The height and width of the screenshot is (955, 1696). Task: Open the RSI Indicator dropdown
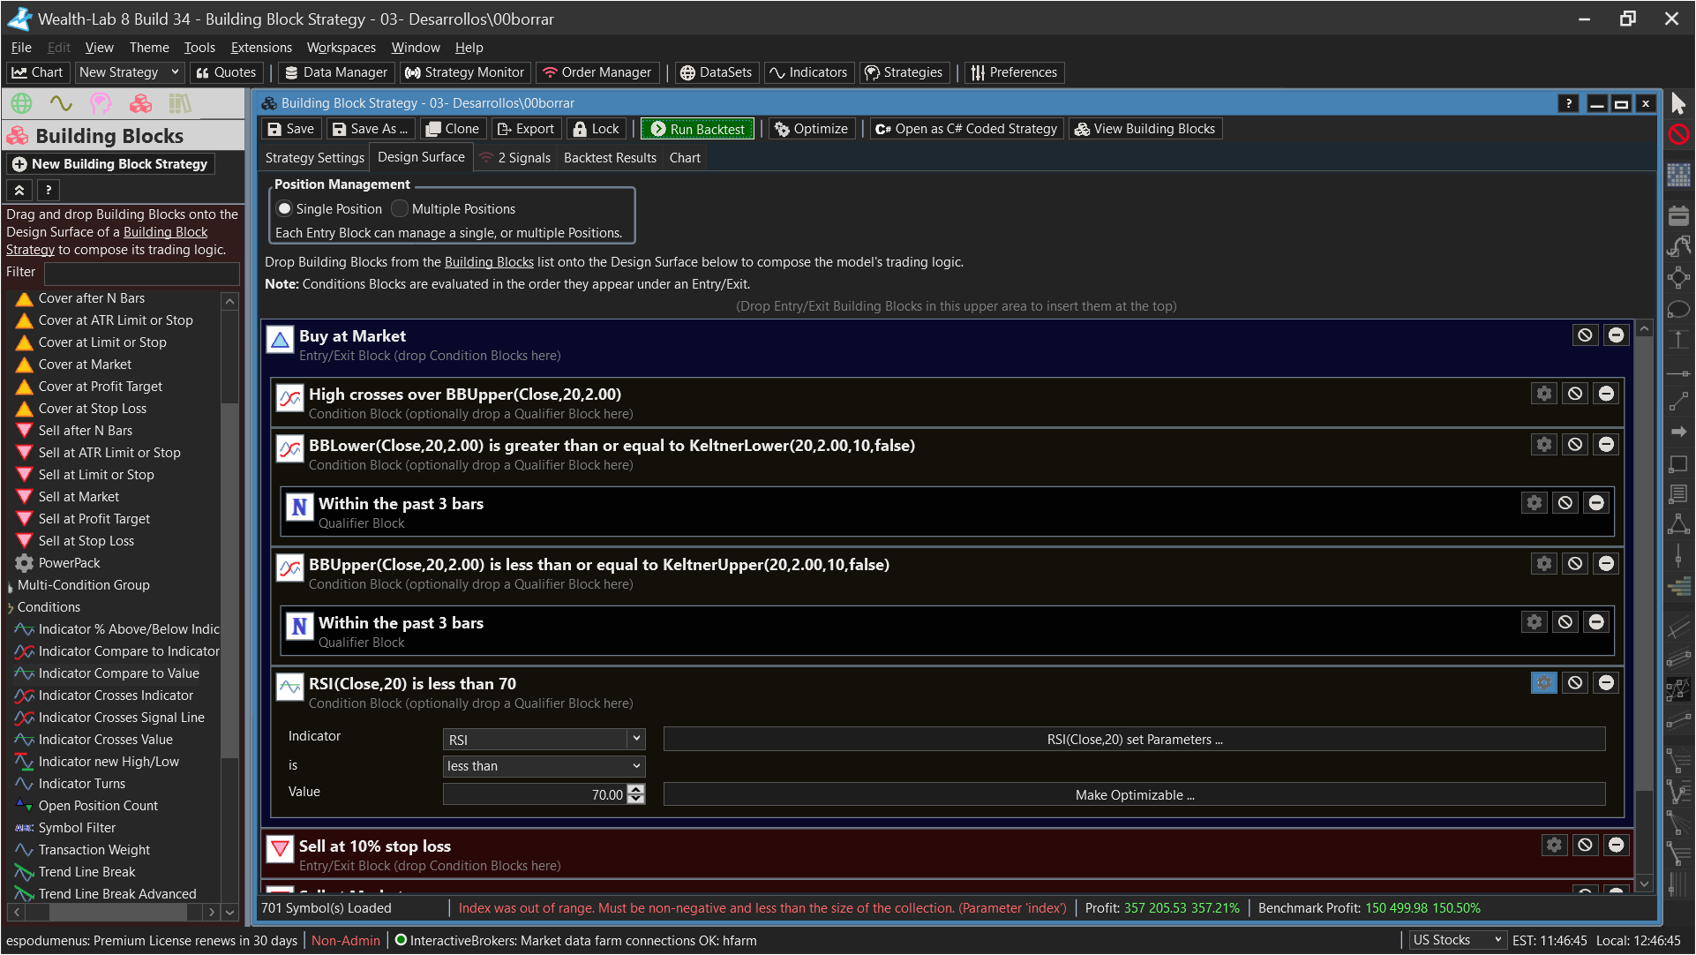(635, 739)
